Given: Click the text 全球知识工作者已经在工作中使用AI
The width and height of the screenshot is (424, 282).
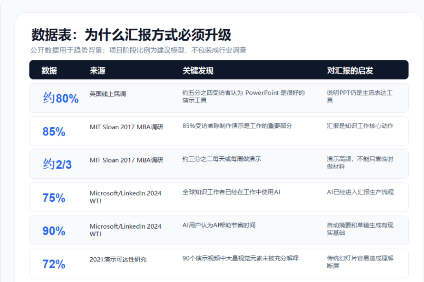Looking at the screenshot, I should [231, 192].
